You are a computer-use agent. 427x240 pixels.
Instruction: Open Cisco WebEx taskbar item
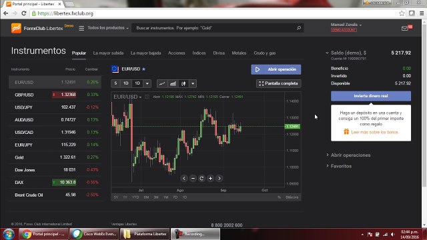click(x=94, y=234)
